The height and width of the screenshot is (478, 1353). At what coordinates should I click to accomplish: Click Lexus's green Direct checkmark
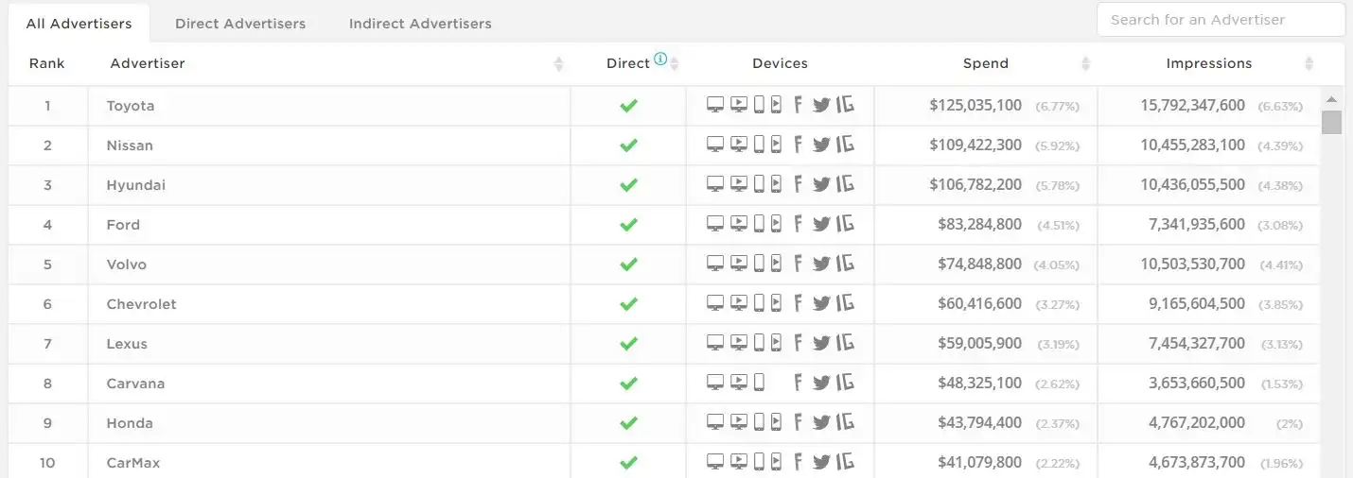pyautogui.click(x=628, y=344)
